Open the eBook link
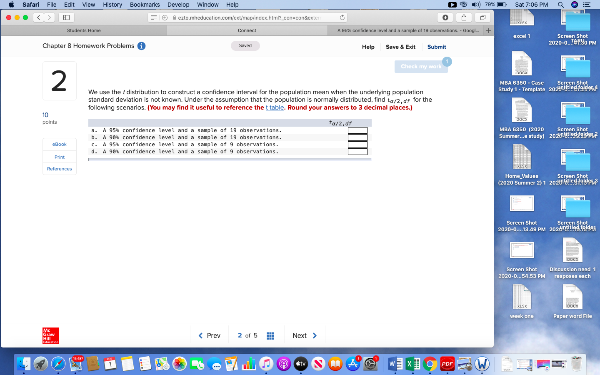Screen dimensions: 600x375 point(60,144)
